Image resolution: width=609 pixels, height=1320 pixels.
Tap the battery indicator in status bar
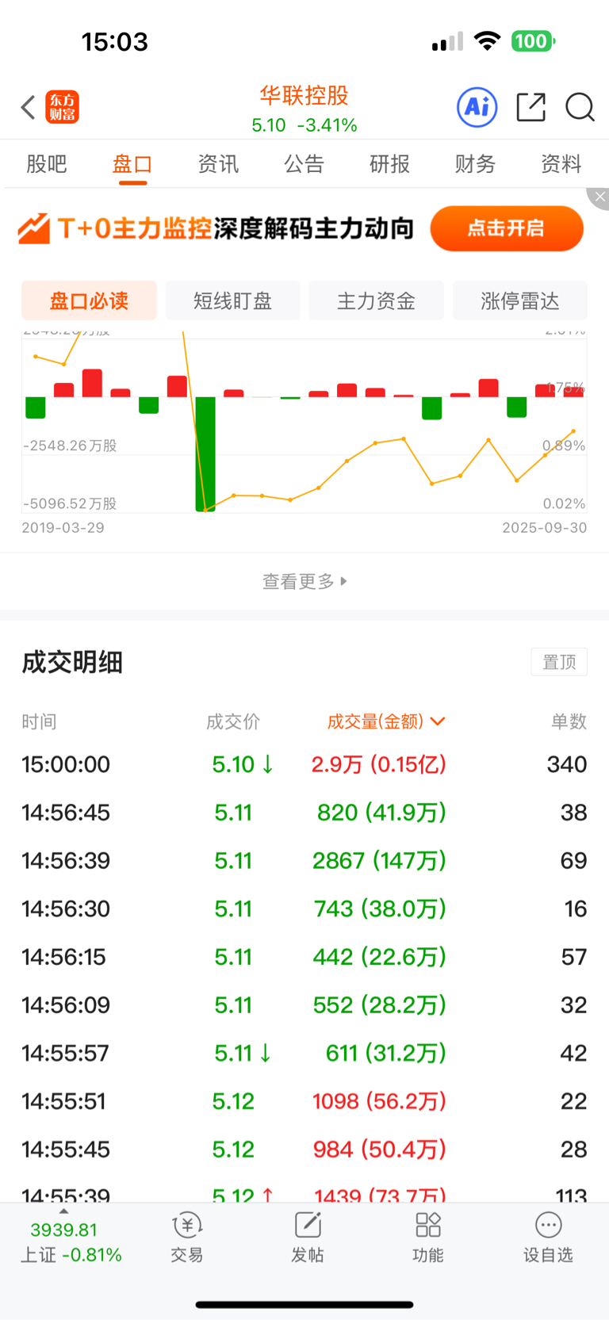[x=533, y=41]
